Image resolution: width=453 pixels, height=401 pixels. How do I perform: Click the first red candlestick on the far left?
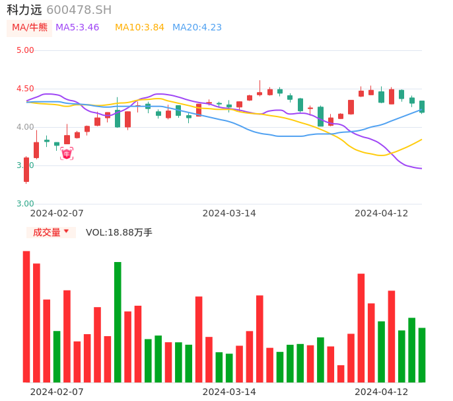[x=26, y=169]
